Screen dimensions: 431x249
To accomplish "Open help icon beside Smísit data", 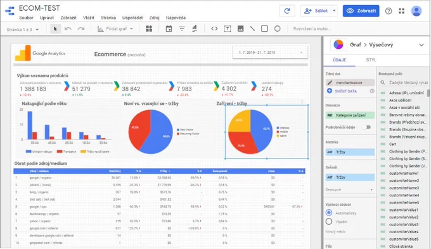I will click(372, 91).
